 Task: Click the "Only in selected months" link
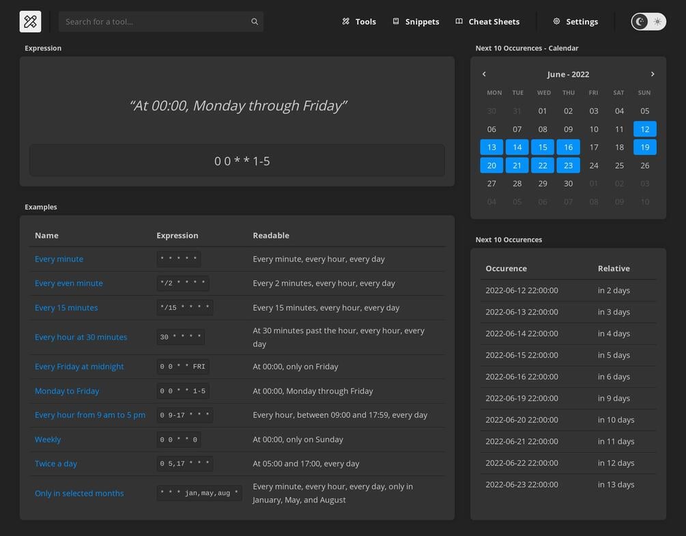coord(79,494)
